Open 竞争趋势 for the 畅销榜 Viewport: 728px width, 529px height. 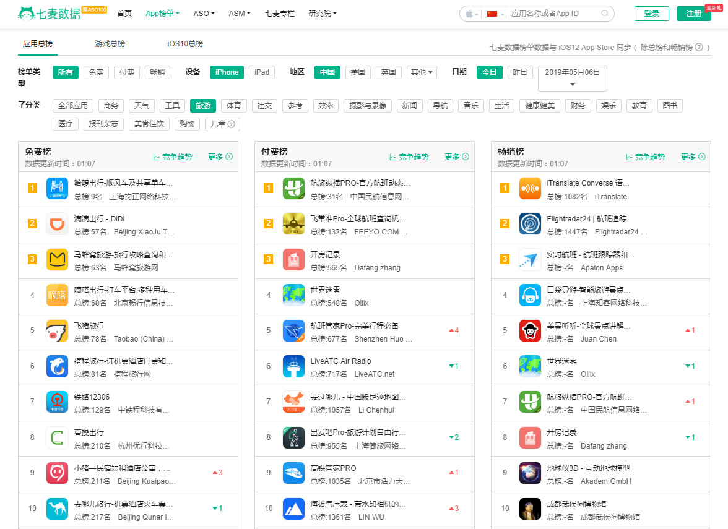(645, 157)
